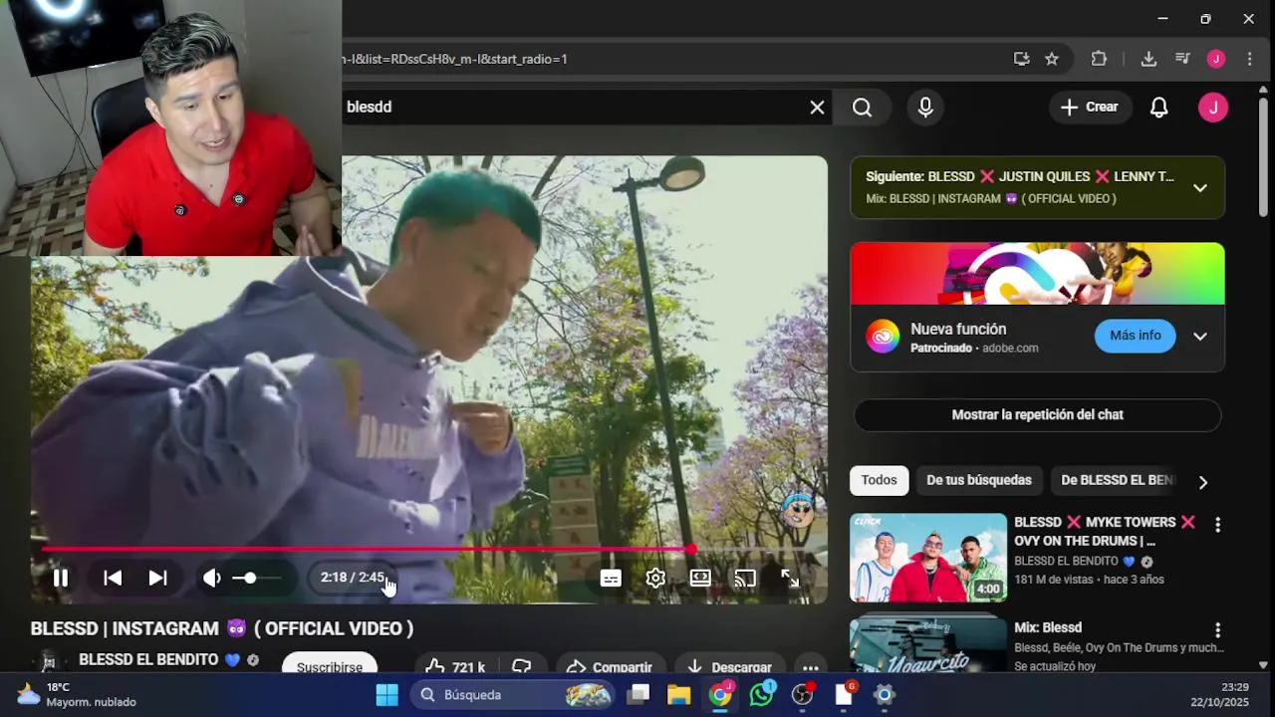Click Más info on the Adobe ad

point(1136,336)
